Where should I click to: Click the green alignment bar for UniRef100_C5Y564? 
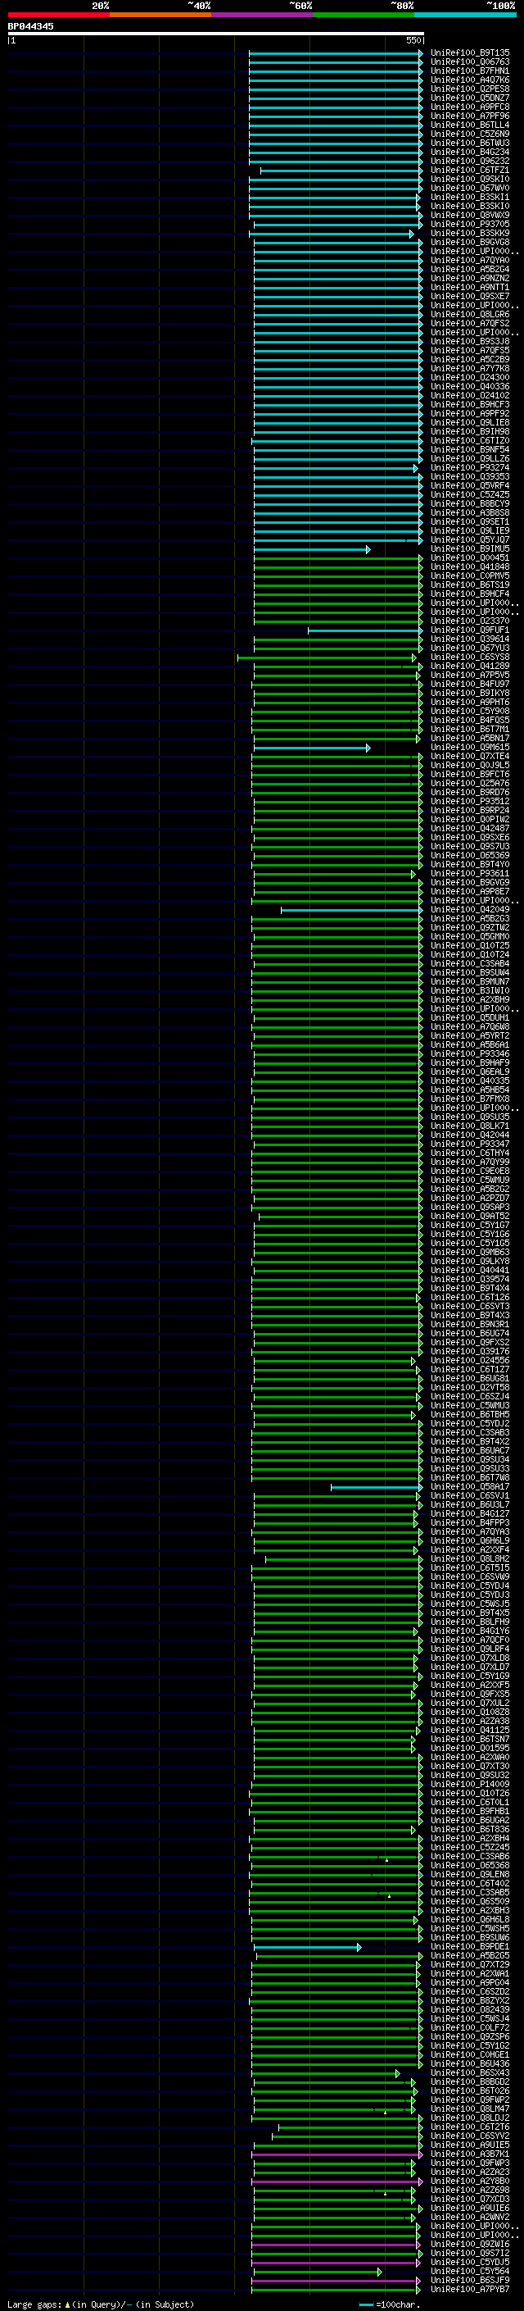[317, 2272]
